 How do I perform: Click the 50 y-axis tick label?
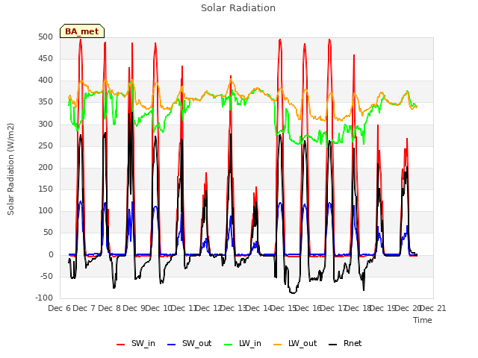click(48, 233)
